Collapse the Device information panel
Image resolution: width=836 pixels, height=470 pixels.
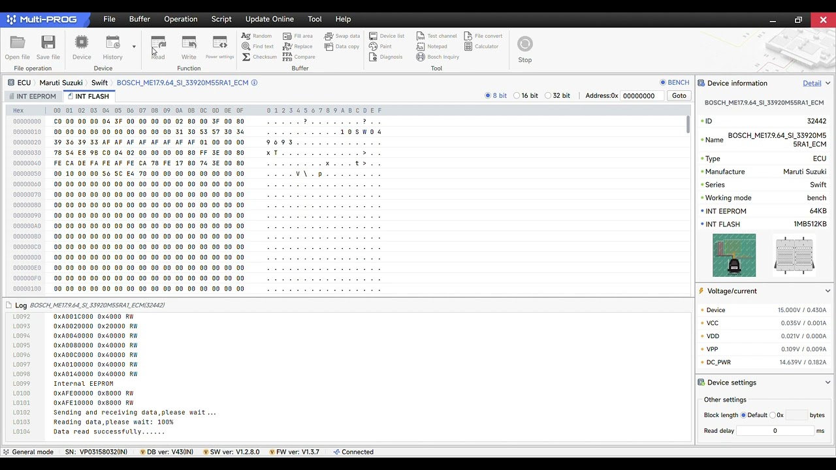click(828, 83)
